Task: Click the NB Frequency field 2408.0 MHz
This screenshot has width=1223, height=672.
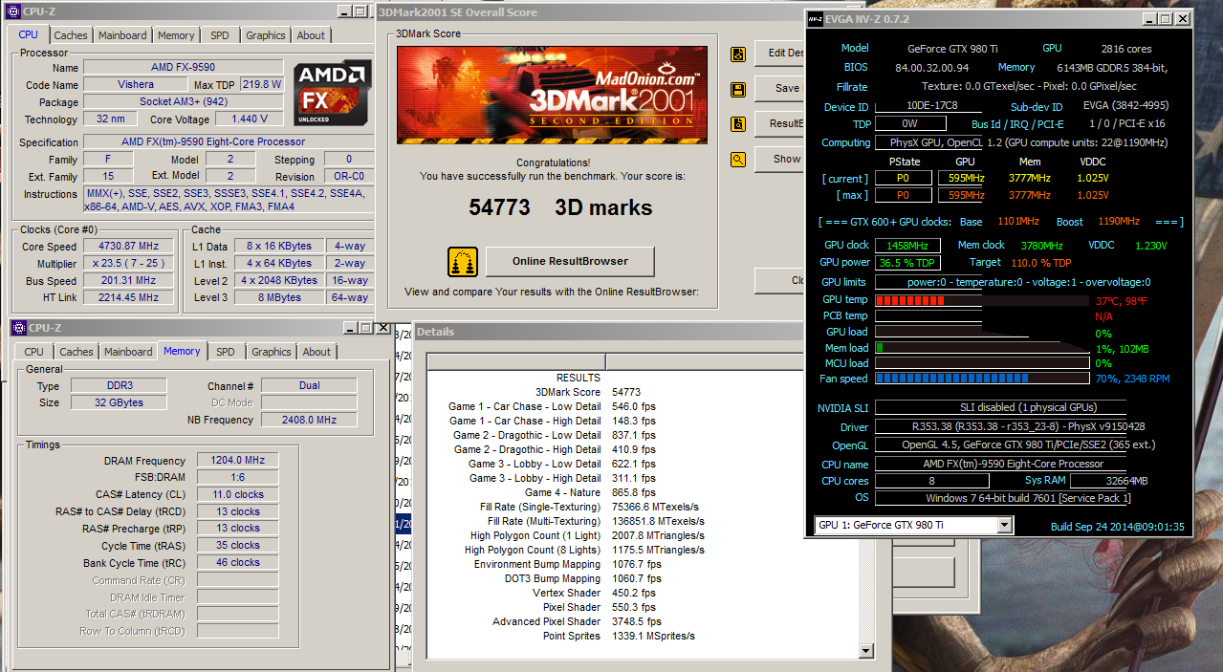Action: pyautogui.click(x=309, y=420)
